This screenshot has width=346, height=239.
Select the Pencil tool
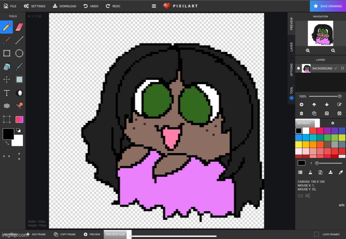click(x=7, y=27)
